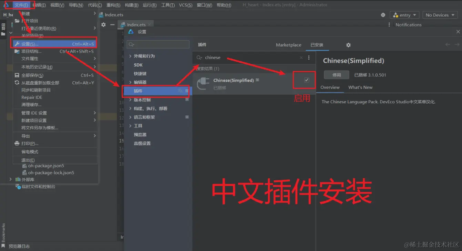Choose 省电模式 from the file menu

tap(30, 152)
